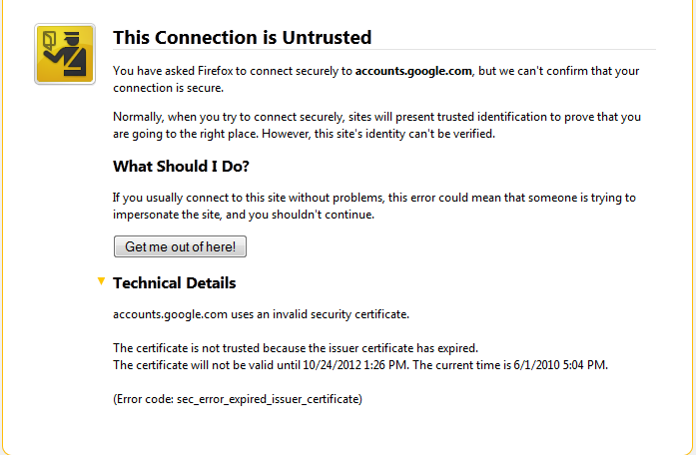Click the current time 6/1/2010 5:04 PM
Screen dimensions: 696x455
(x=560, y=365)
